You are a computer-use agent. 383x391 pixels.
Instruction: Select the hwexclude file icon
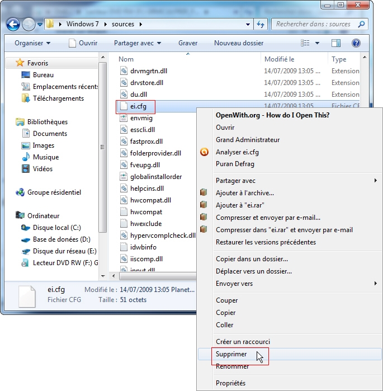pos(124,223)
